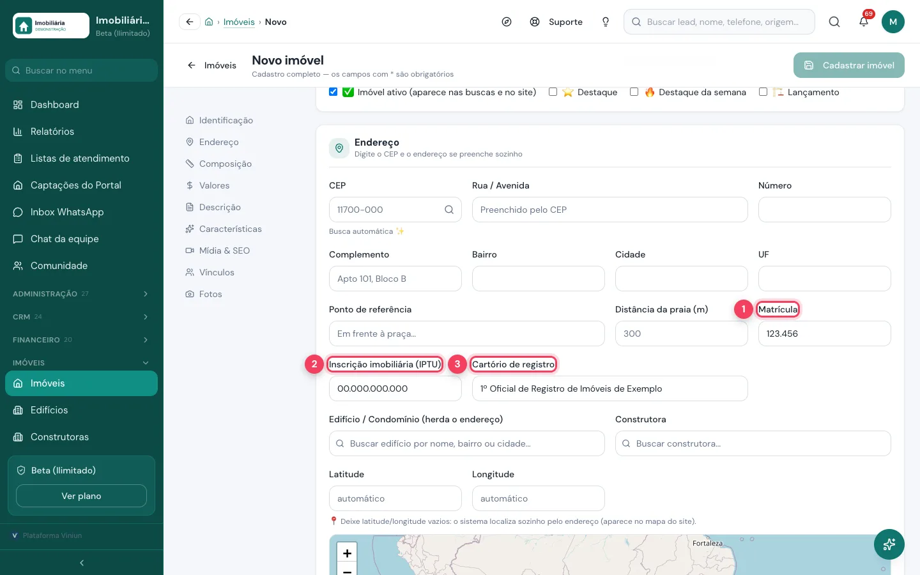Expand the ADMINISTRAÇÃO section

coord(82,294)
